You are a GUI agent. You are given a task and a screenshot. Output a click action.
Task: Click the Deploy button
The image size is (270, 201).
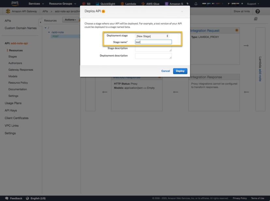tap(180, 71)
